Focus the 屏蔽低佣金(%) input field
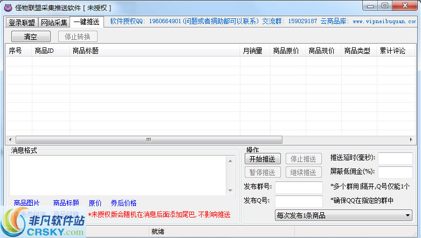Viewport: 421px width, 238px height. 395,172
